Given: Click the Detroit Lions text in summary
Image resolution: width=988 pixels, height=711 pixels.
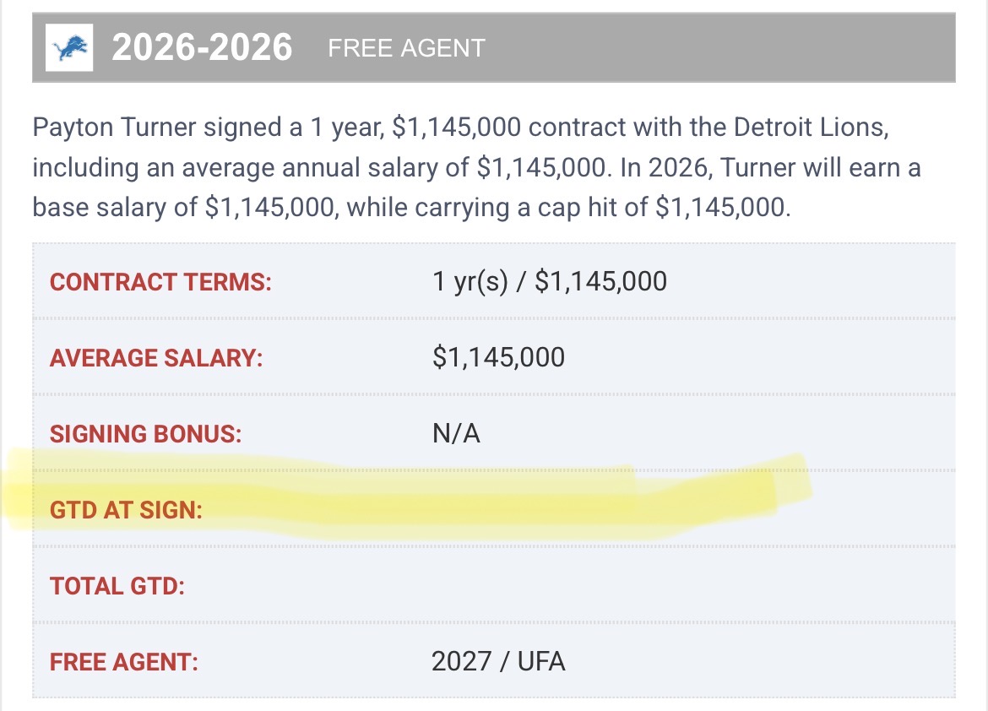Looking at the screenshot, I should tap(812, 128).
